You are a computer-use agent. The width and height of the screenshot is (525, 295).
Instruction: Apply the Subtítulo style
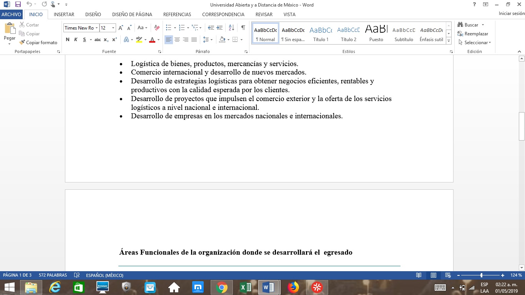click(x=404, y=33)
